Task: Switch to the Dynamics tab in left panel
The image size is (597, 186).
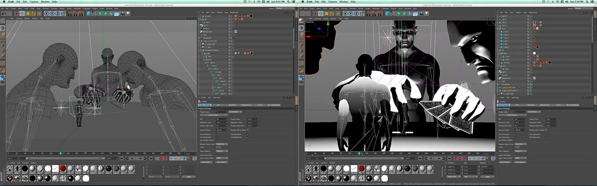Action: [x=232, y=105]
